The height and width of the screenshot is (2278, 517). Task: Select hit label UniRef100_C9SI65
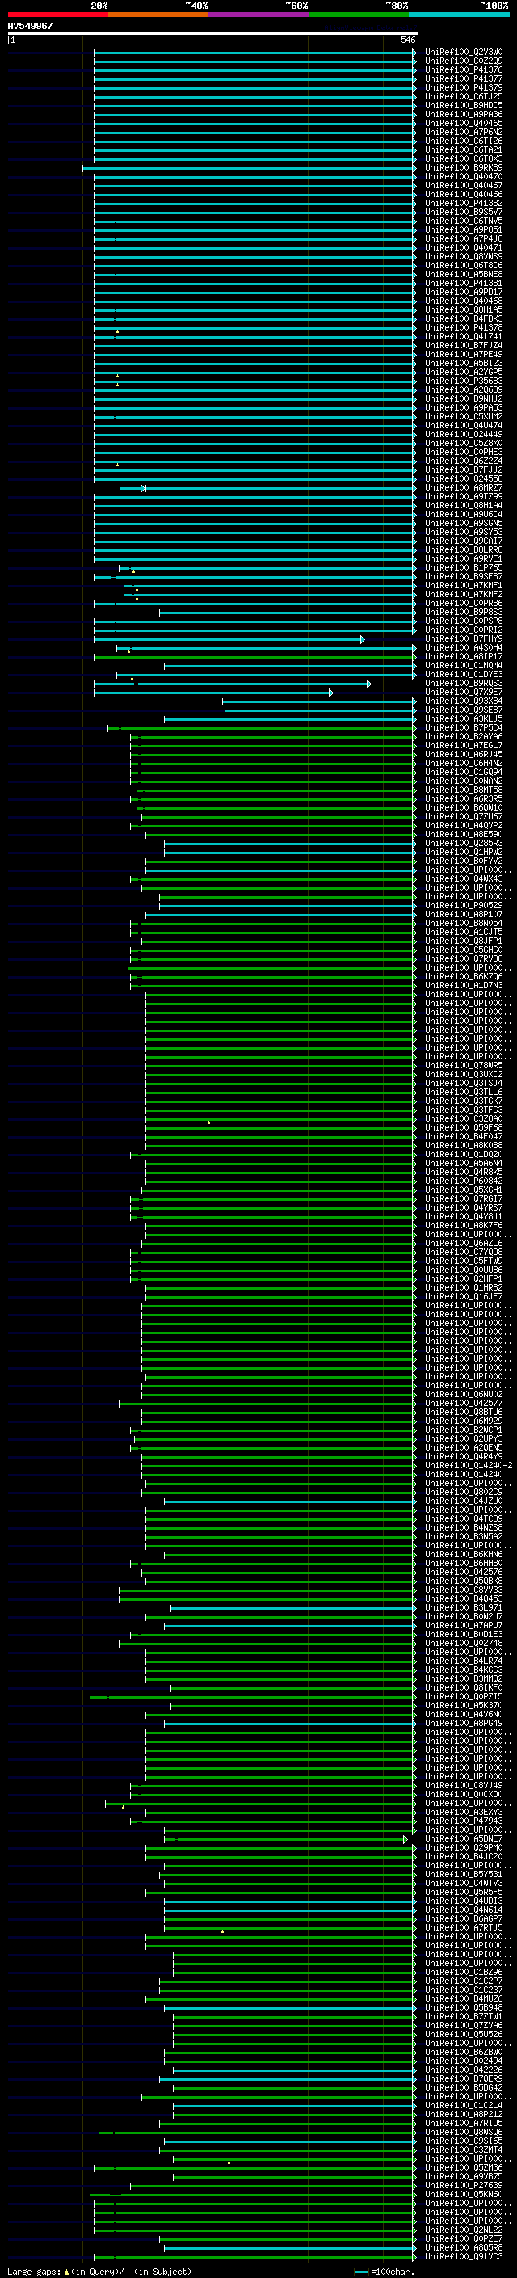pyautogui.click(x=464, y=2141)
